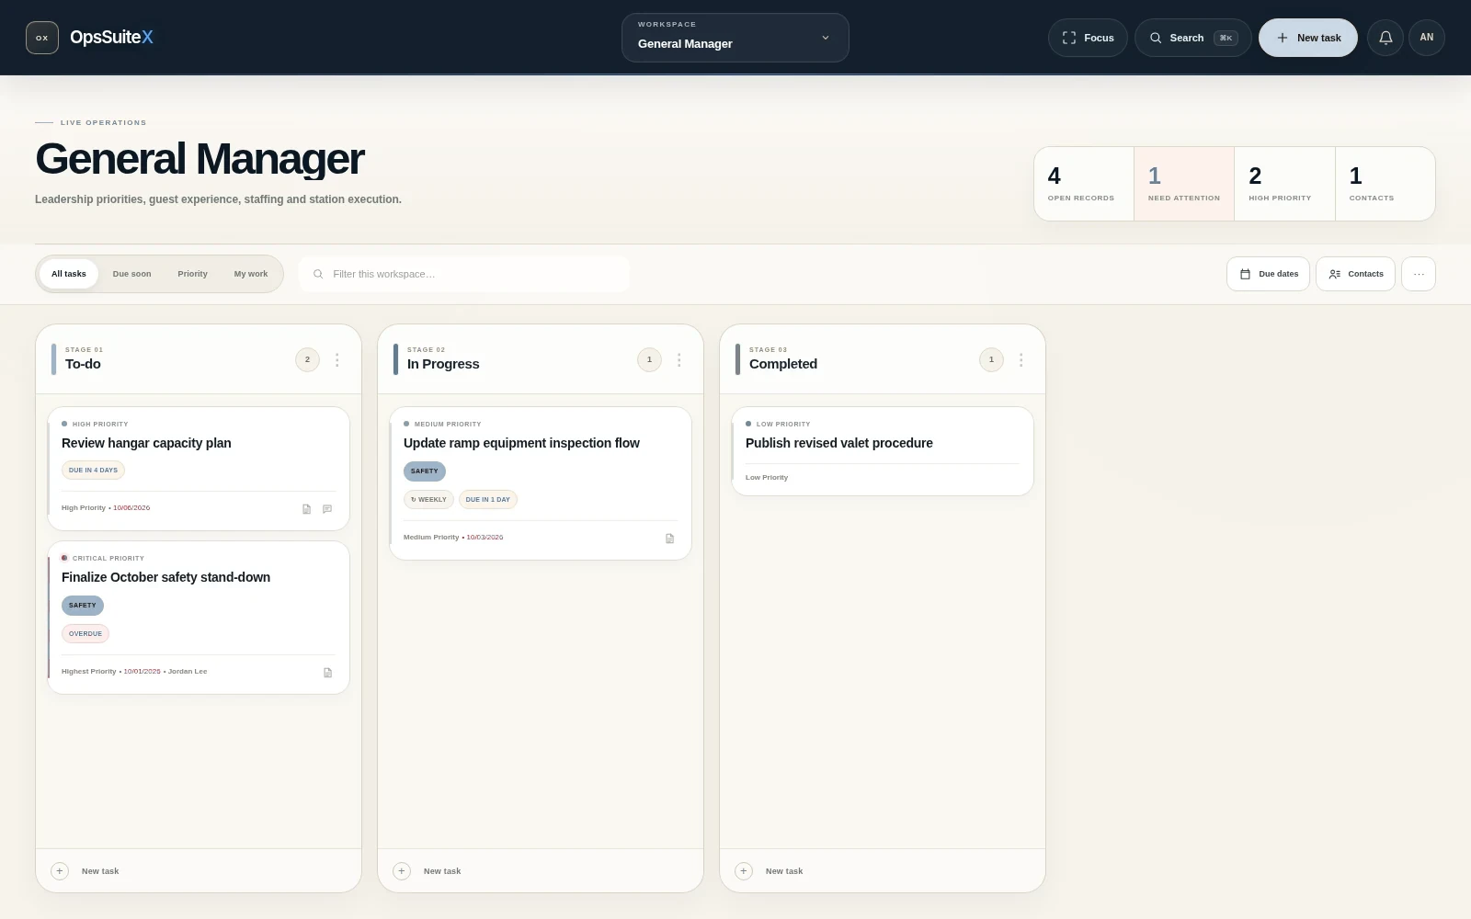Screen dimensions: 1471x919
Task: Open the Open Records stat tile
Action: [x=1084, y=184]
